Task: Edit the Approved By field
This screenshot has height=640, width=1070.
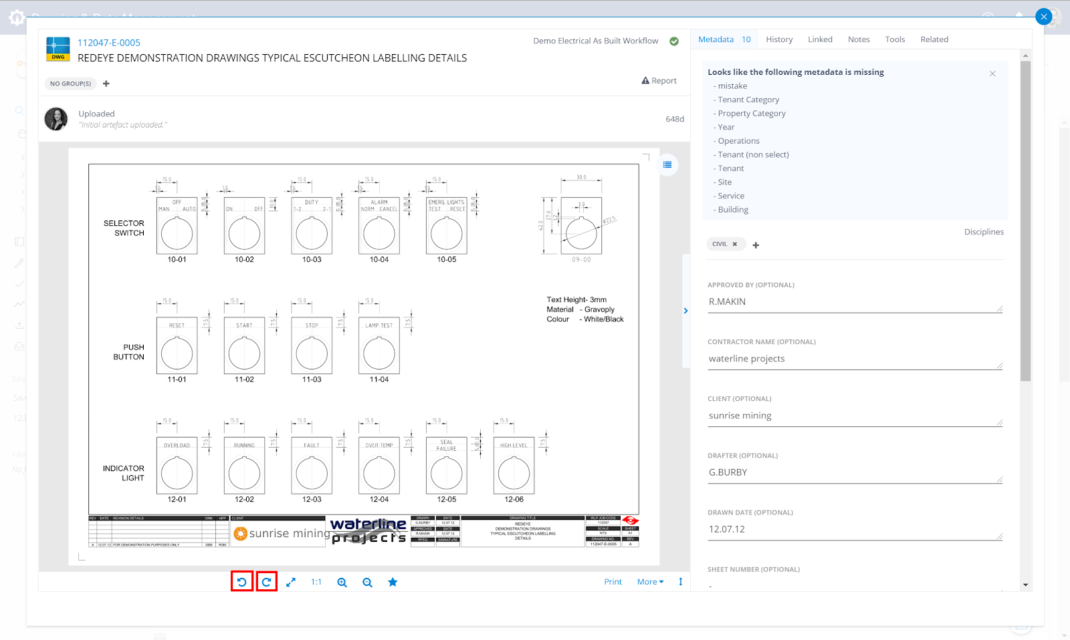Action: (x=853, y=302)
